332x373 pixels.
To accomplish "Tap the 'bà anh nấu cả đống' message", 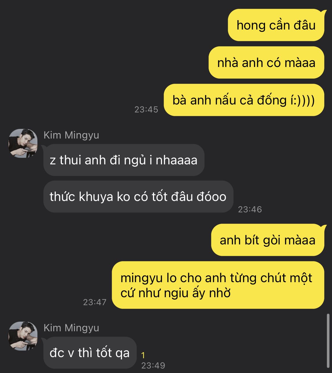I will coord(244,100).
